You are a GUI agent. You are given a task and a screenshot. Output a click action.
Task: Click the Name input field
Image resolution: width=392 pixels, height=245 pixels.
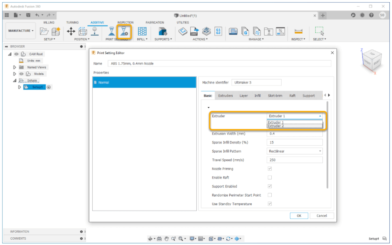click(219, 64)
